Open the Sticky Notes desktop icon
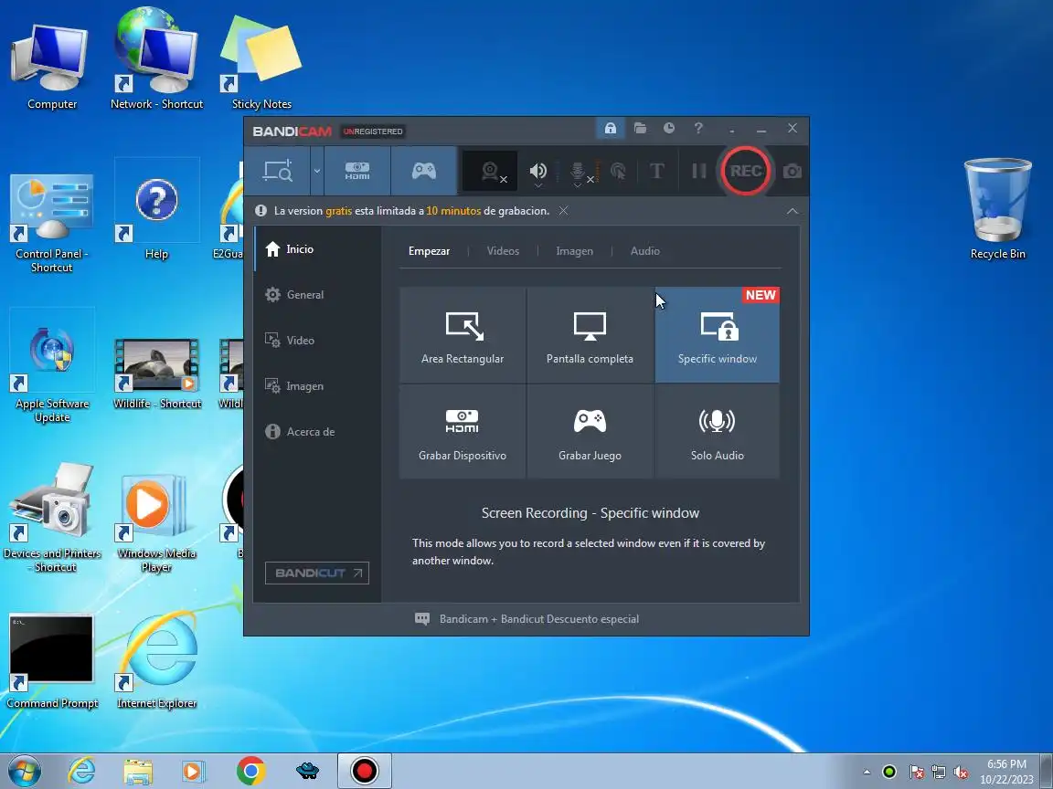The height and width of the screenshot is (789, 1053). 261,64
